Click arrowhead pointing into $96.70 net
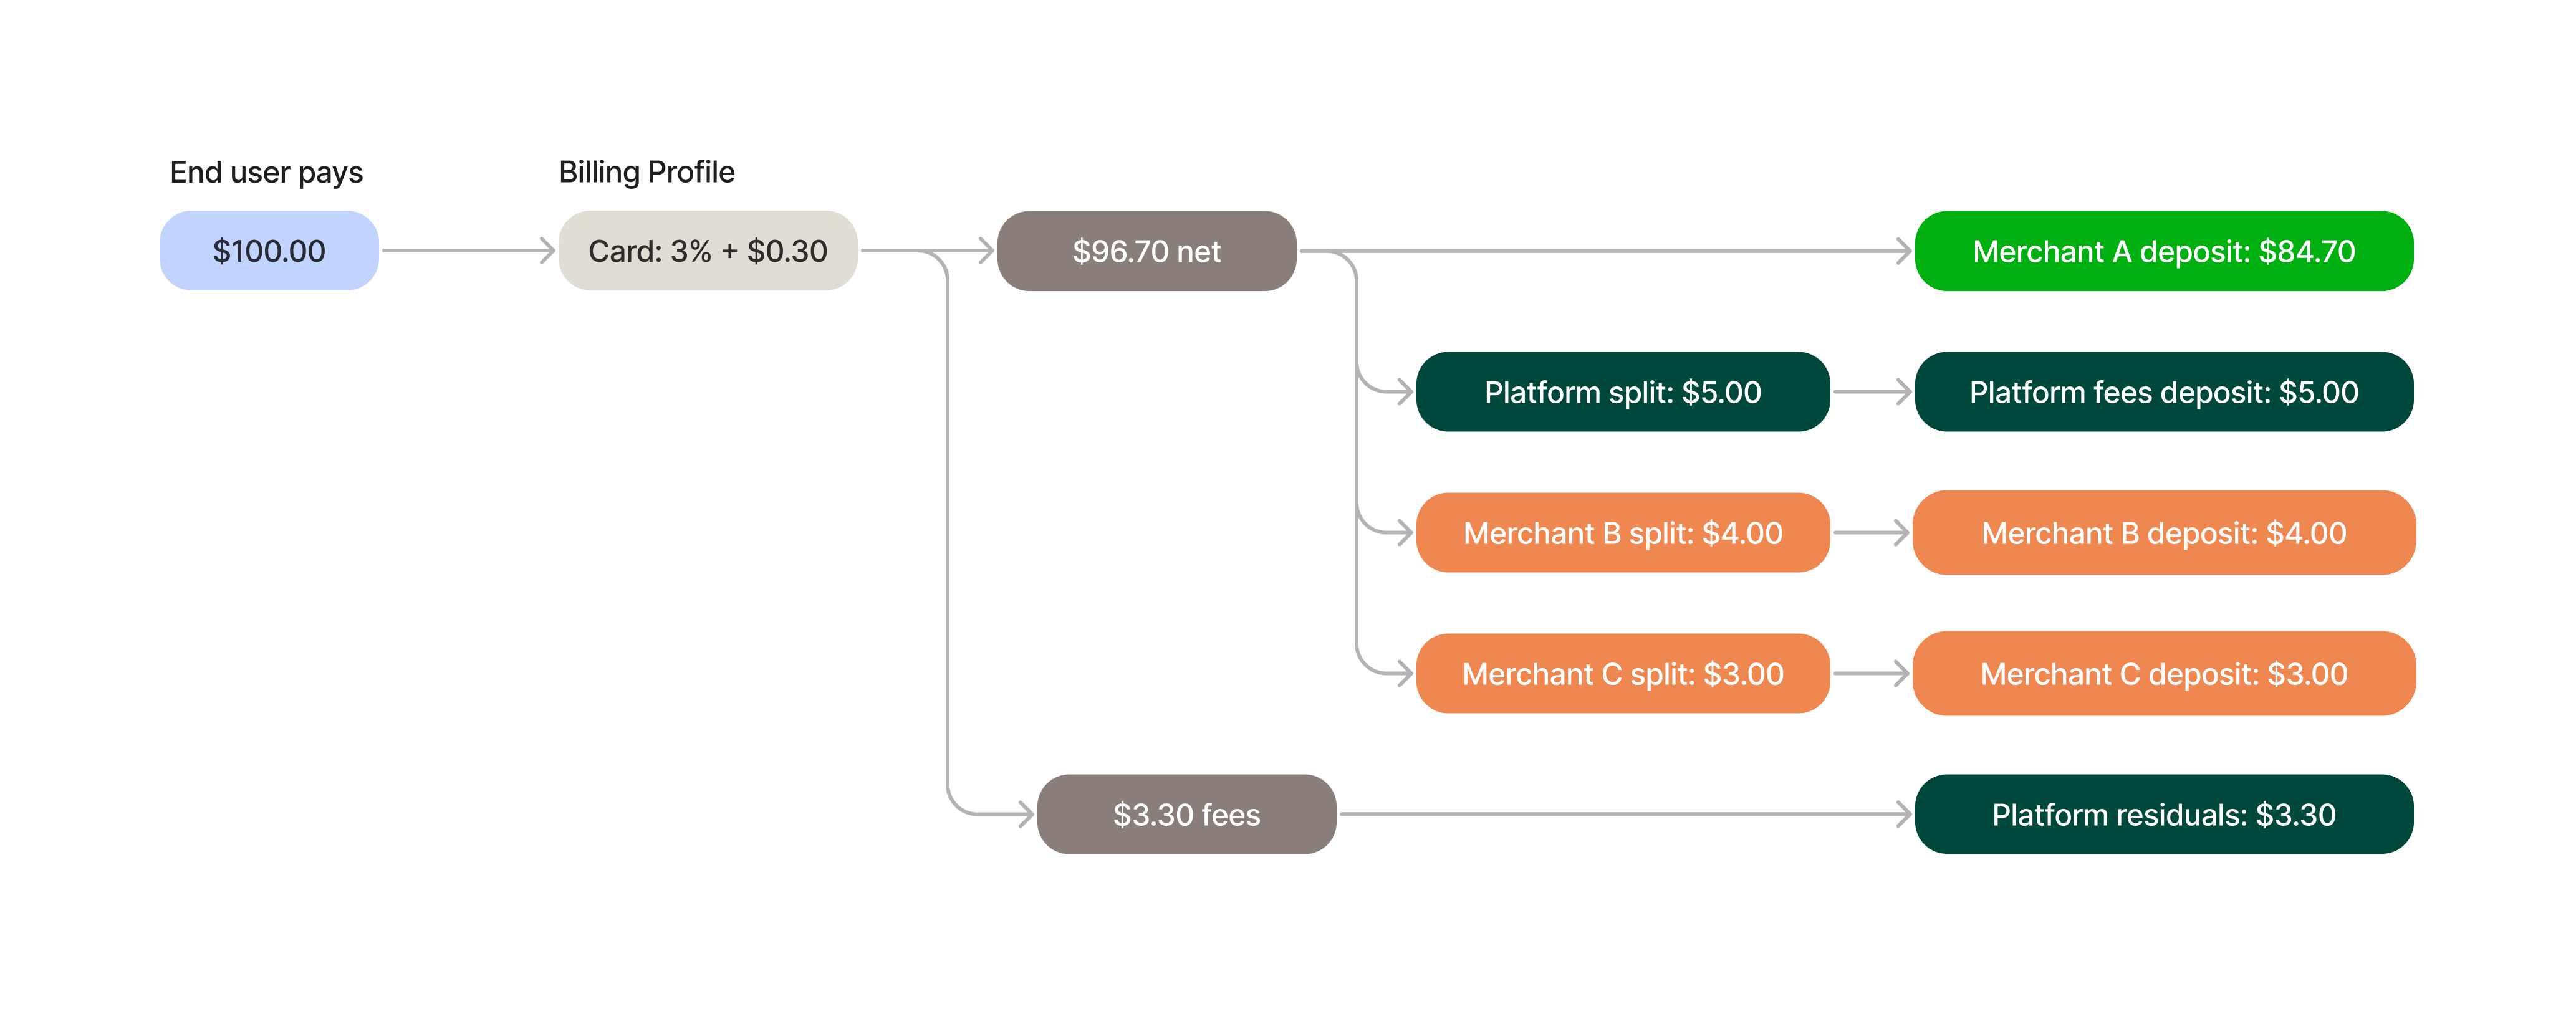 [x=985, y=251]
